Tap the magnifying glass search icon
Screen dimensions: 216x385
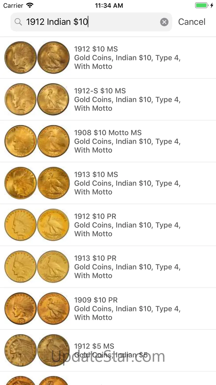18,22
